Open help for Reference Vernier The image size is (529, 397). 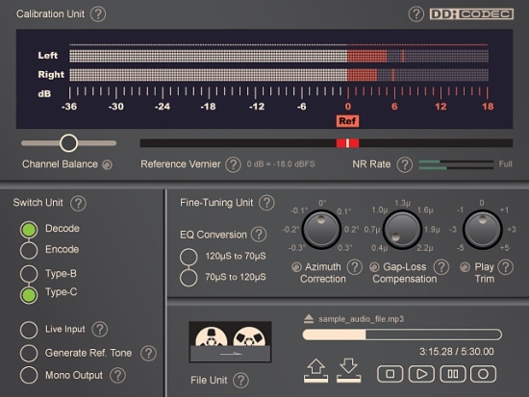click(233, 164)
